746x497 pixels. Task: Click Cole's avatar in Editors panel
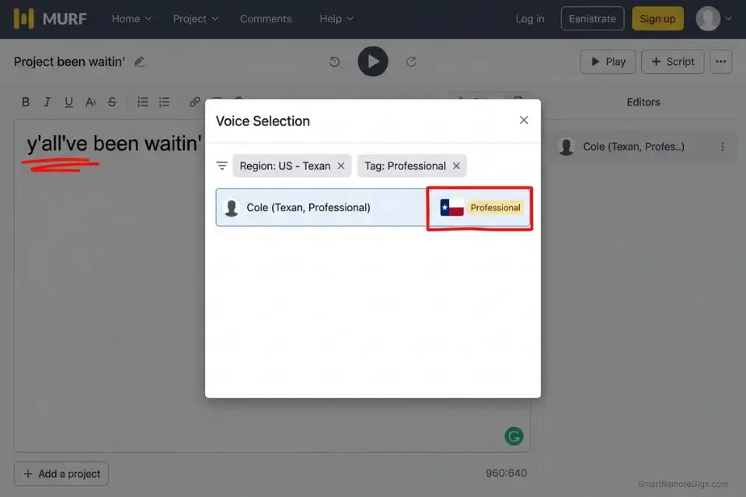566,147
